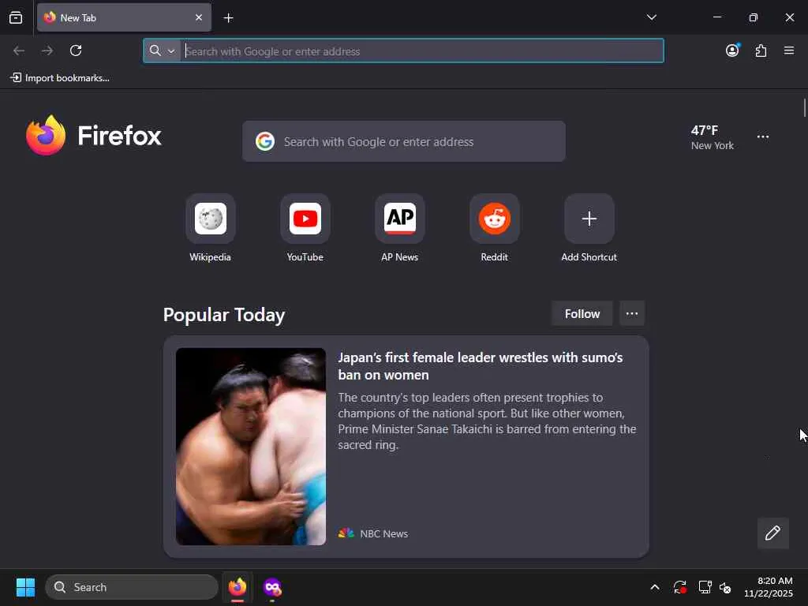This screenshot has width=808, height=606.
Task: Click the muted volume tray icon
Action: coord(725,587)
